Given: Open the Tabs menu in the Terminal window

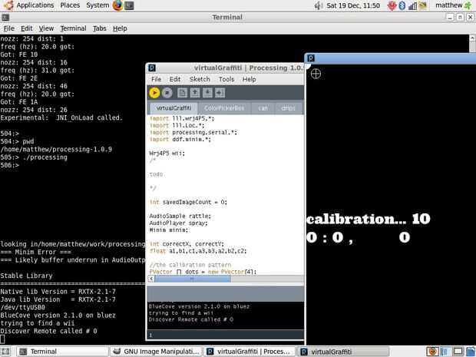Looking at the screenshot, I should click(100, 28).
